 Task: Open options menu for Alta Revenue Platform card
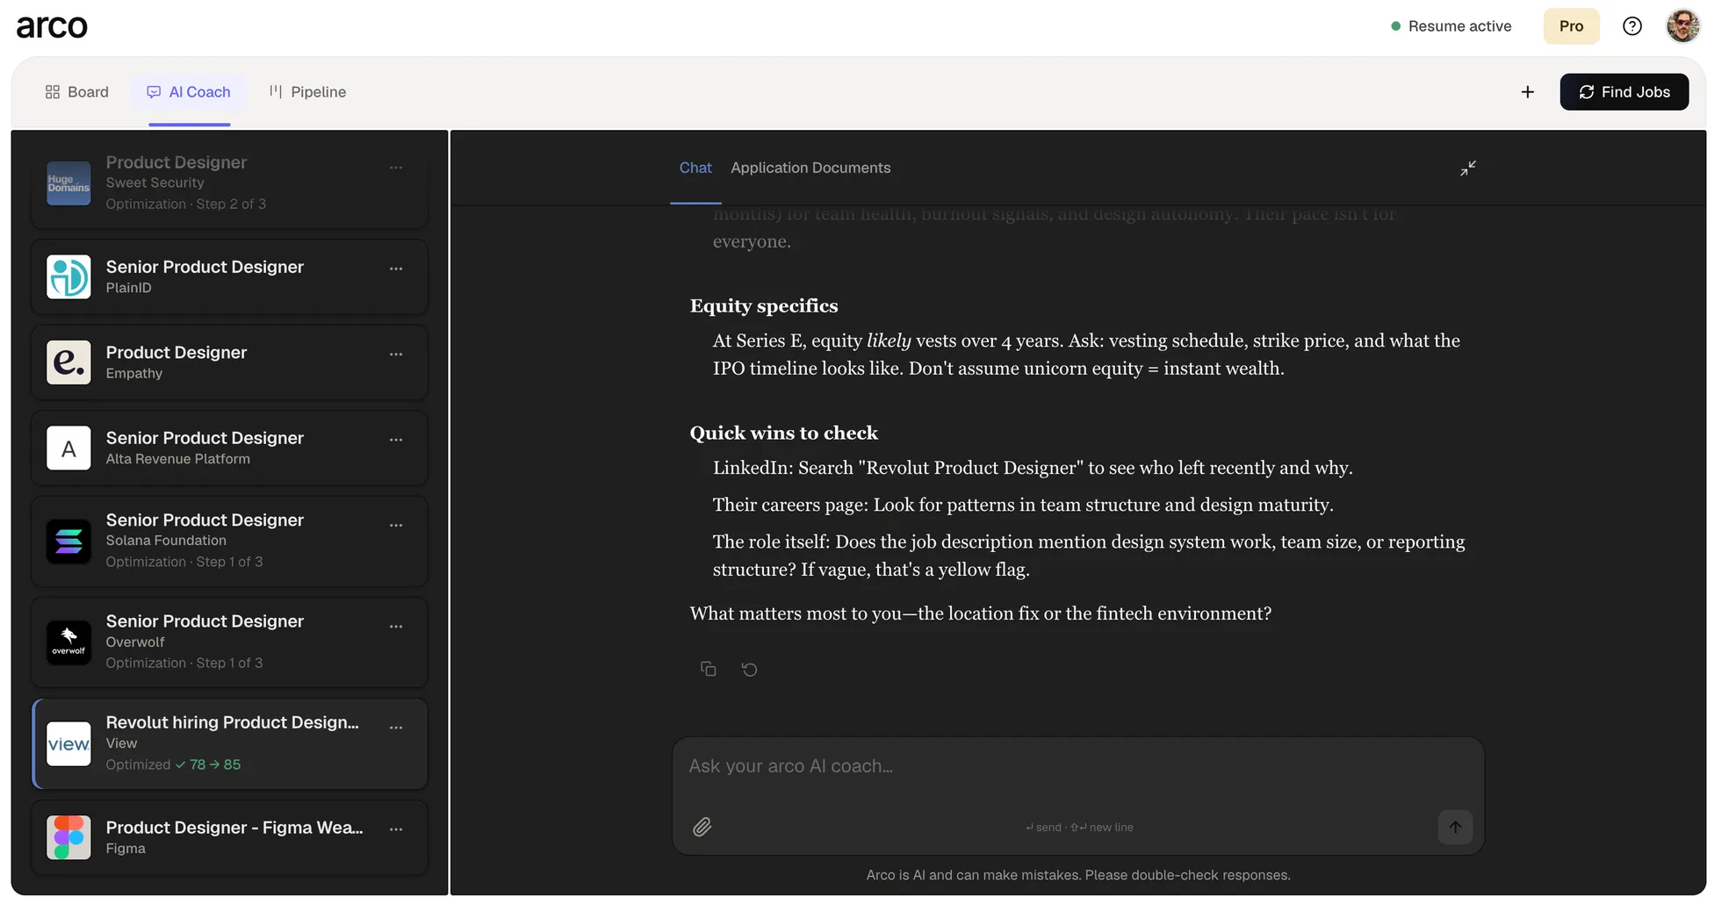point(396,440)
